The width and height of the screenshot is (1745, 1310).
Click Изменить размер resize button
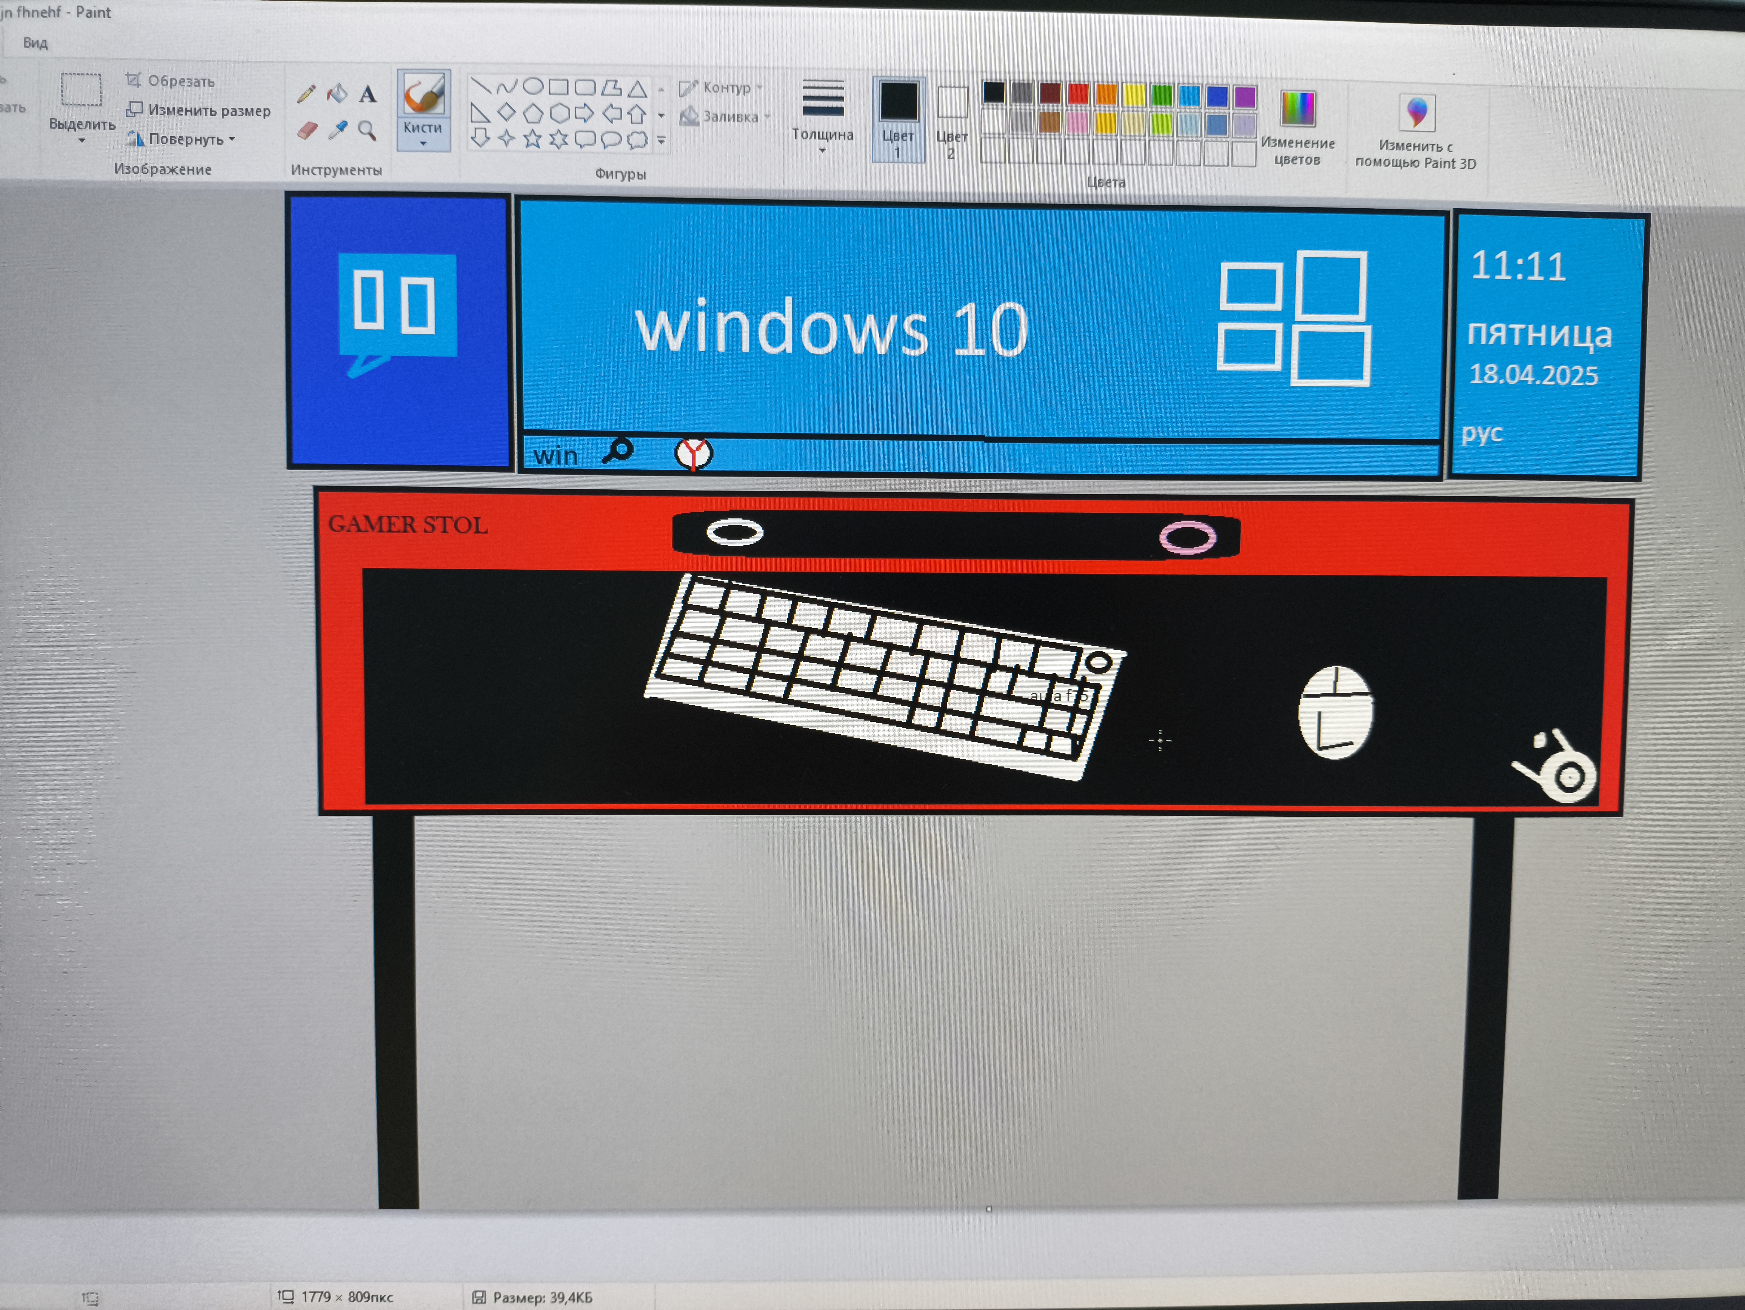coord(199,111)
